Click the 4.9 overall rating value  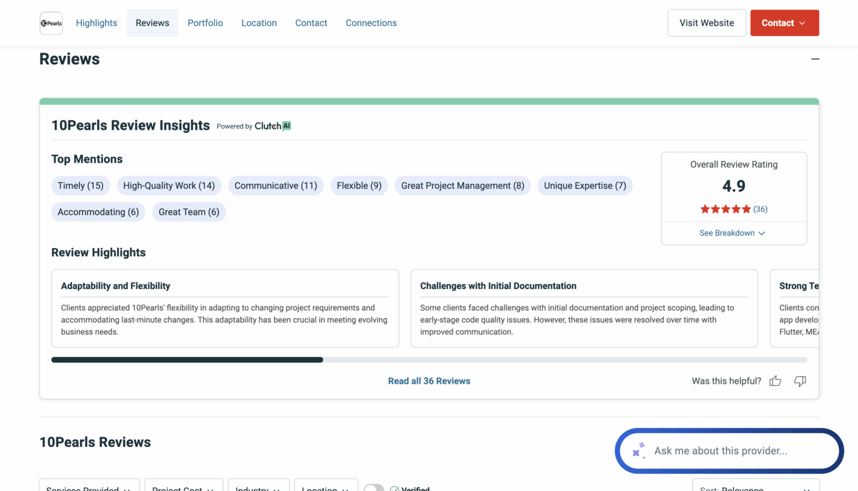[x=734, y=186]
